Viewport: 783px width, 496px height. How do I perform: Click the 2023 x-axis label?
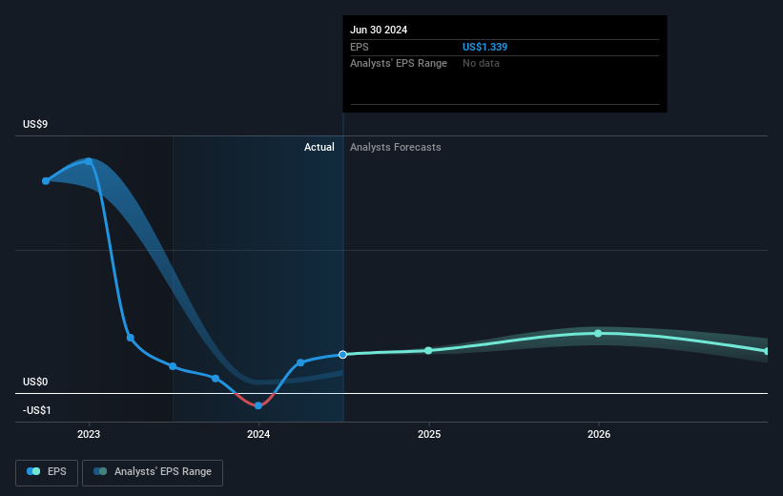pos(89,435)
